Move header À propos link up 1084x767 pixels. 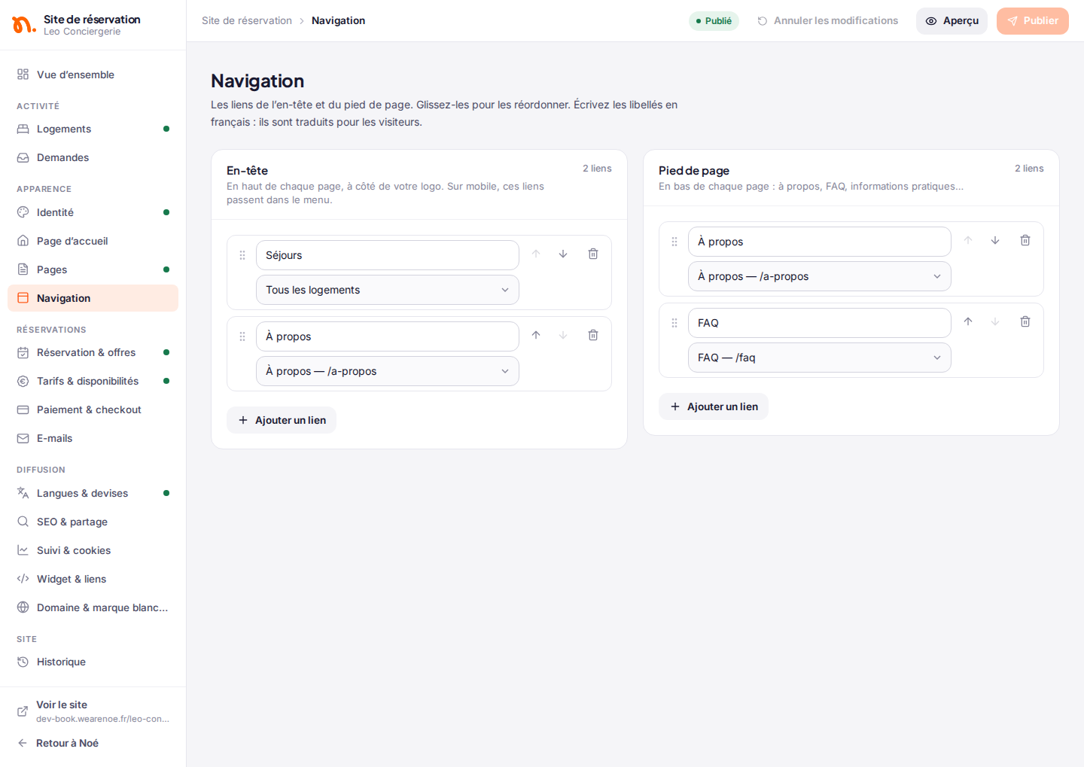click(x=536, y=335)
